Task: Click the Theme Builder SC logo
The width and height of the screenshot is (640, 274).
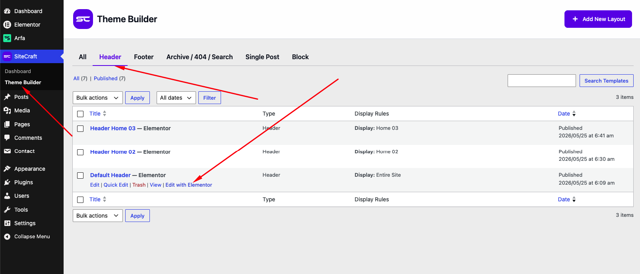Action: 83,19
